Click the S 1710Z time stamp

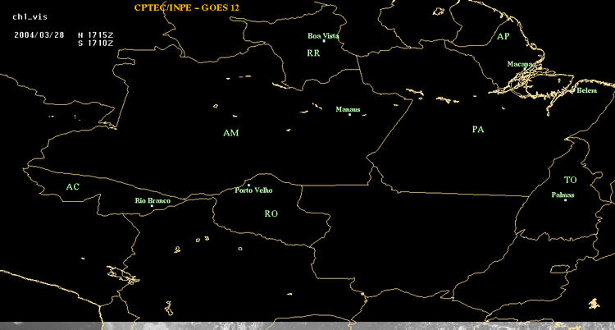pyautogui.click(x=95, y=44)
